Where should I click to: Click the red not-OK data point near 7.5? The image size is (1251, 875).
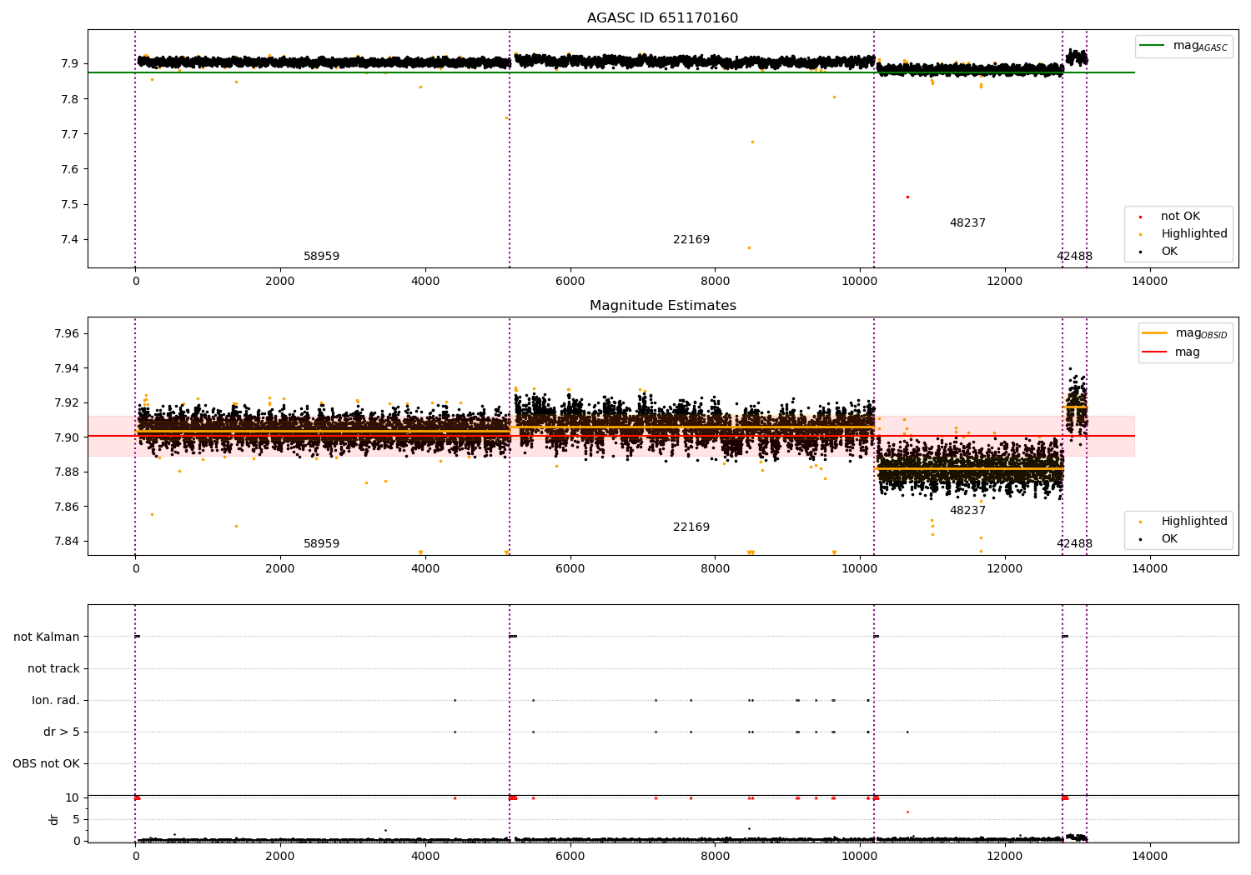pos(907,197)
